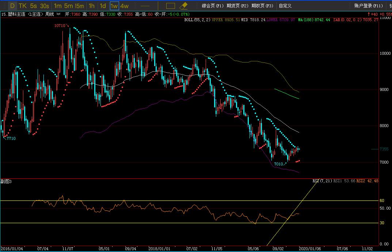Screen dimensions: 392x252
Task: Pick the rectangle drawing tool
Action: (171, 6)
